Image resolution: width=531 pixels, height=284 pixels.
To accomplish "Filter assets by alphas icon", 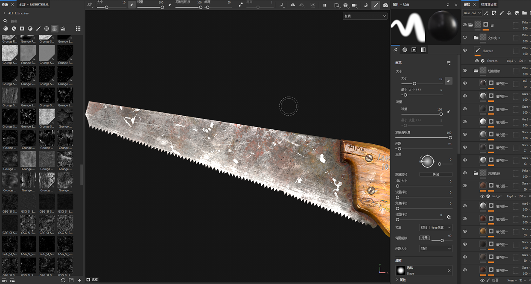I will click(x=47, y=29).
